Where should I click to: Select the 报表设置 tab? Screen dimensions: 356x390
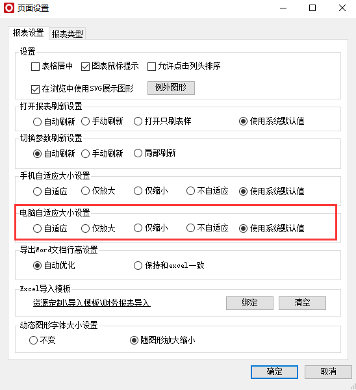29,33
